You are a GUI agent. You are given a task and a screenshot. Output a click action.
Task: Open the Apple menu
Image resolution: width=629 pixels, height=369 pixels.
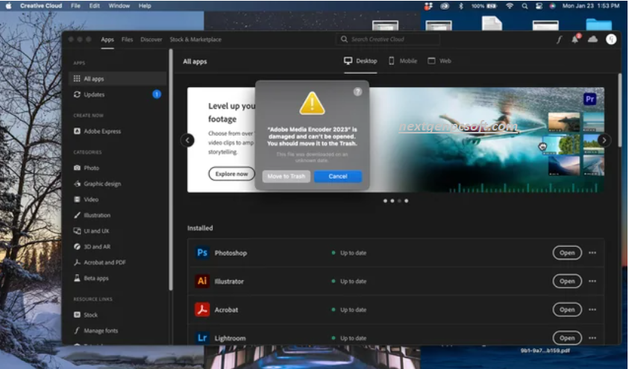[x=8, y=6]
